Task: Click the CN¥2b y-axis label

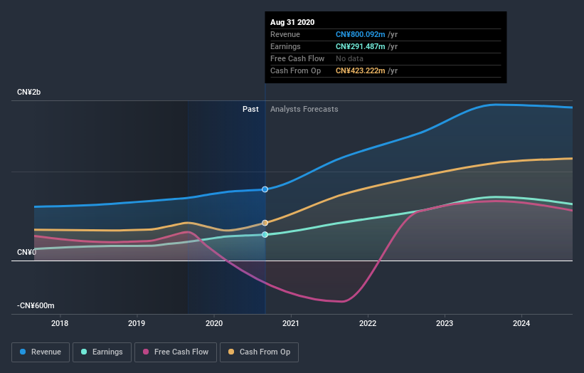Action: click(x=28, y=92)
